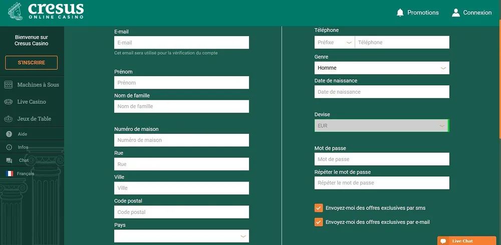The image size is (501, 245).
Task: Open the Devise EUR dropdown
Action: click(382, 126)
